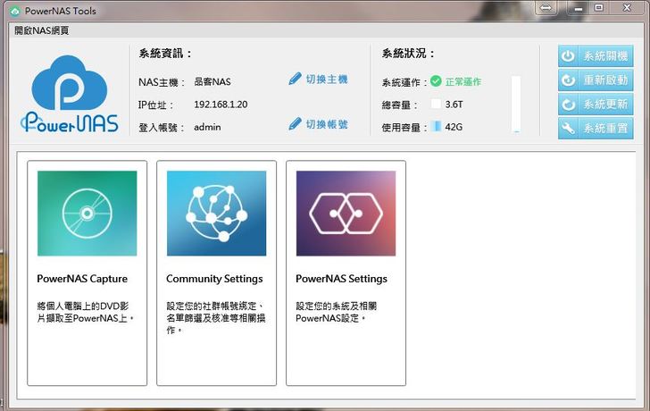This screenshot has width=650, height=411.
Task: Click the double-arrow title bar button
Action: 546,8
